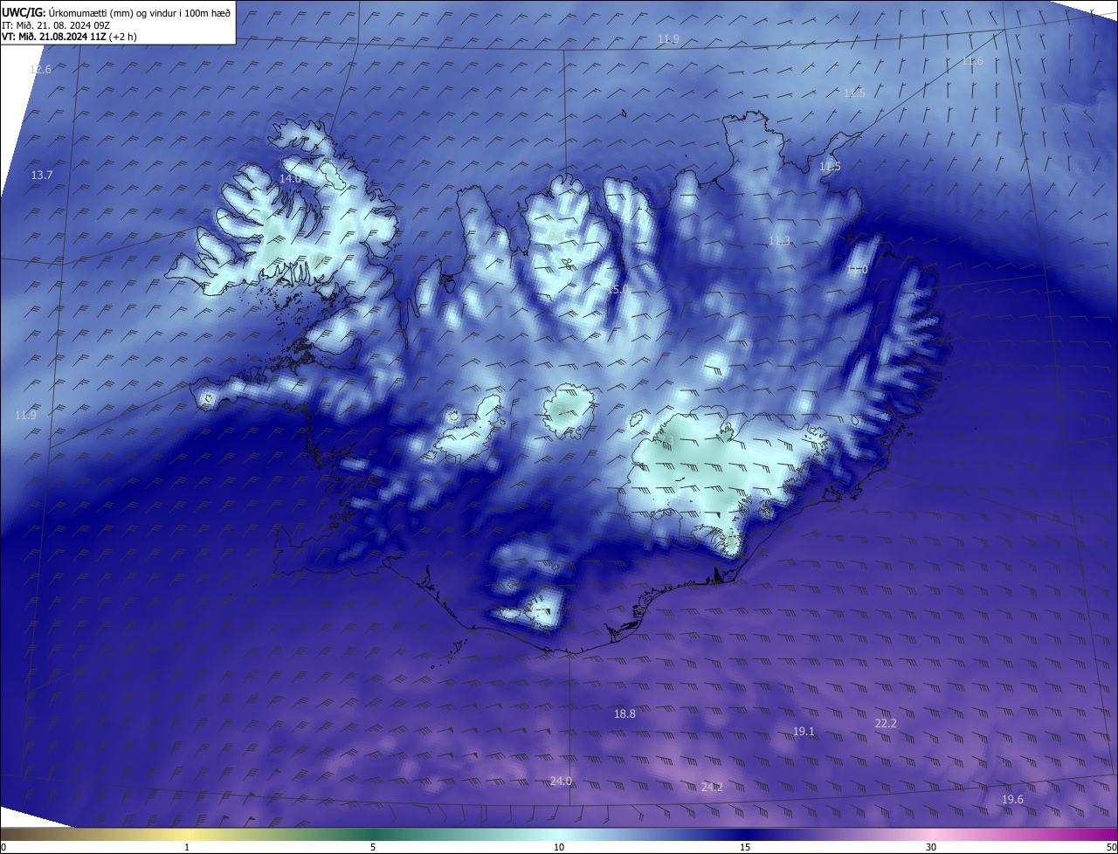Screen dimensions: 1118x854
Task: Click the 14.0 value over the Westfjords
Action: click(x=290, y=178)
